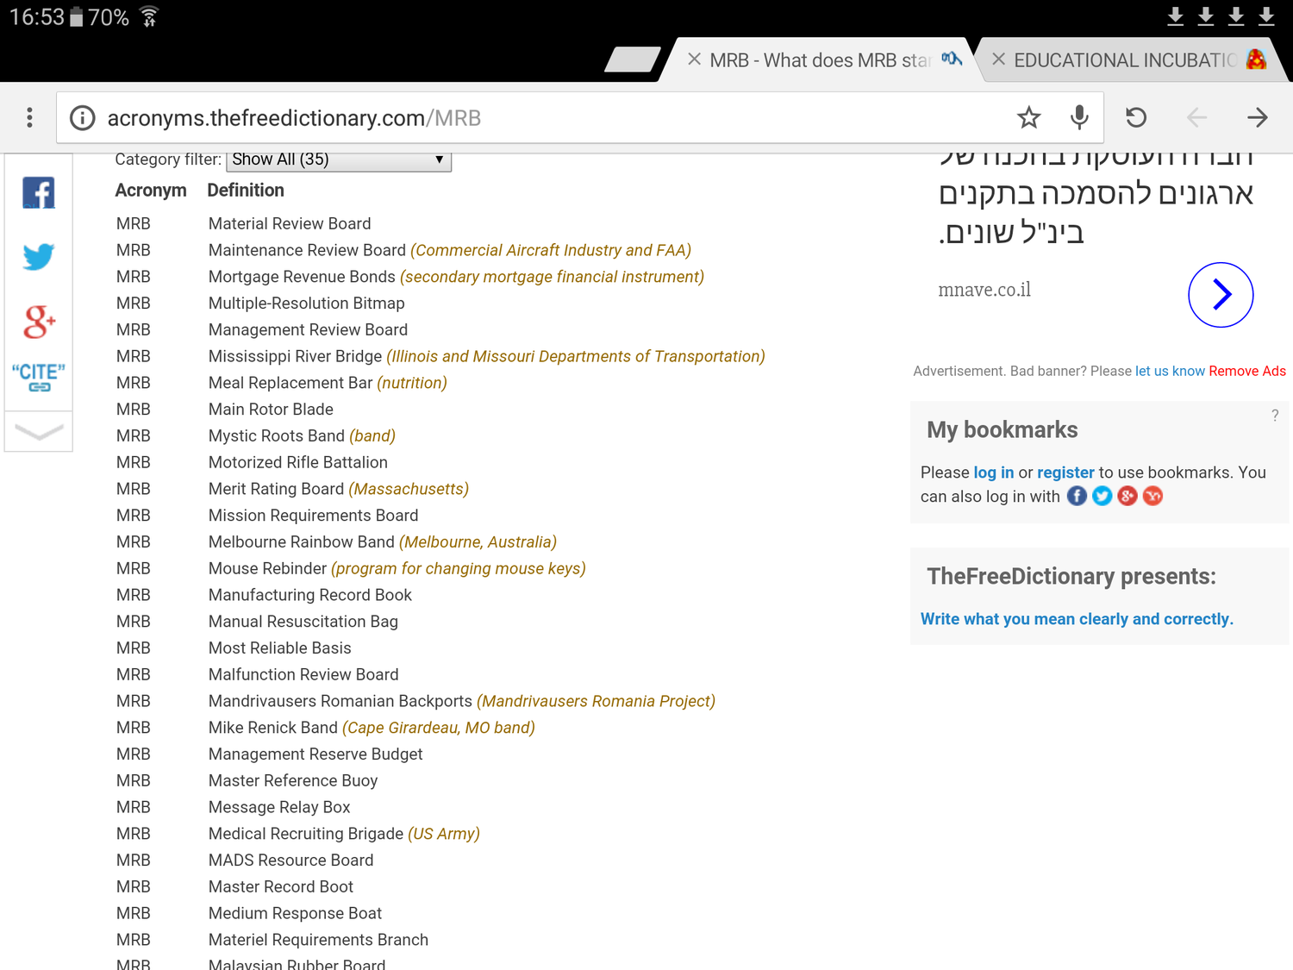Expand the social sidebar chevron
The width and height of the screenshot is (1293, 970).
[39, 431]
